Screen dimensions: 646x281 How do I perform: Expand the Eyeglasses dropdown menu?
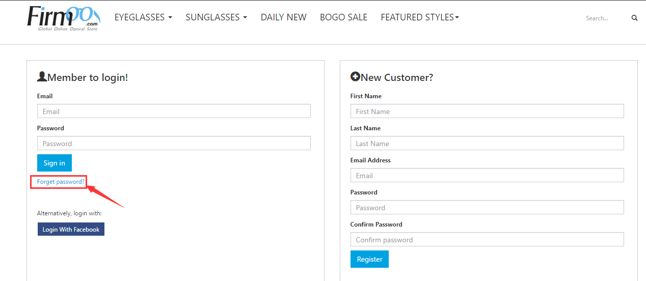(143, 17)
